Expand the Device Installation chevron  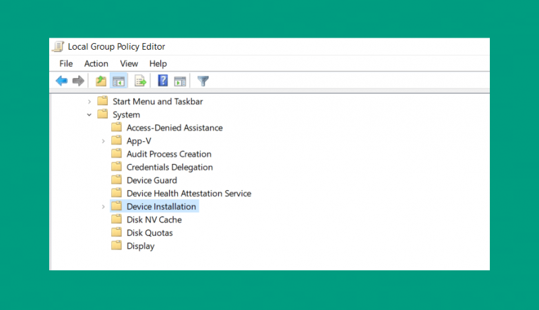click(x=103, y=207)
